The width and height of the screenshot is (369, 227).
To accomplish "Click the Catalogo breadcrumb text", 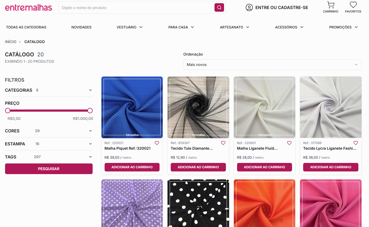I will pos(35,42).
